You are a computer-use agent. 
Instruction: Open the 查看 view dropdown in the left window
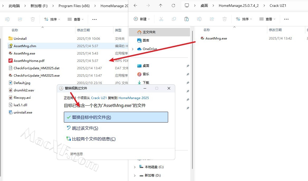pos(76,19)
